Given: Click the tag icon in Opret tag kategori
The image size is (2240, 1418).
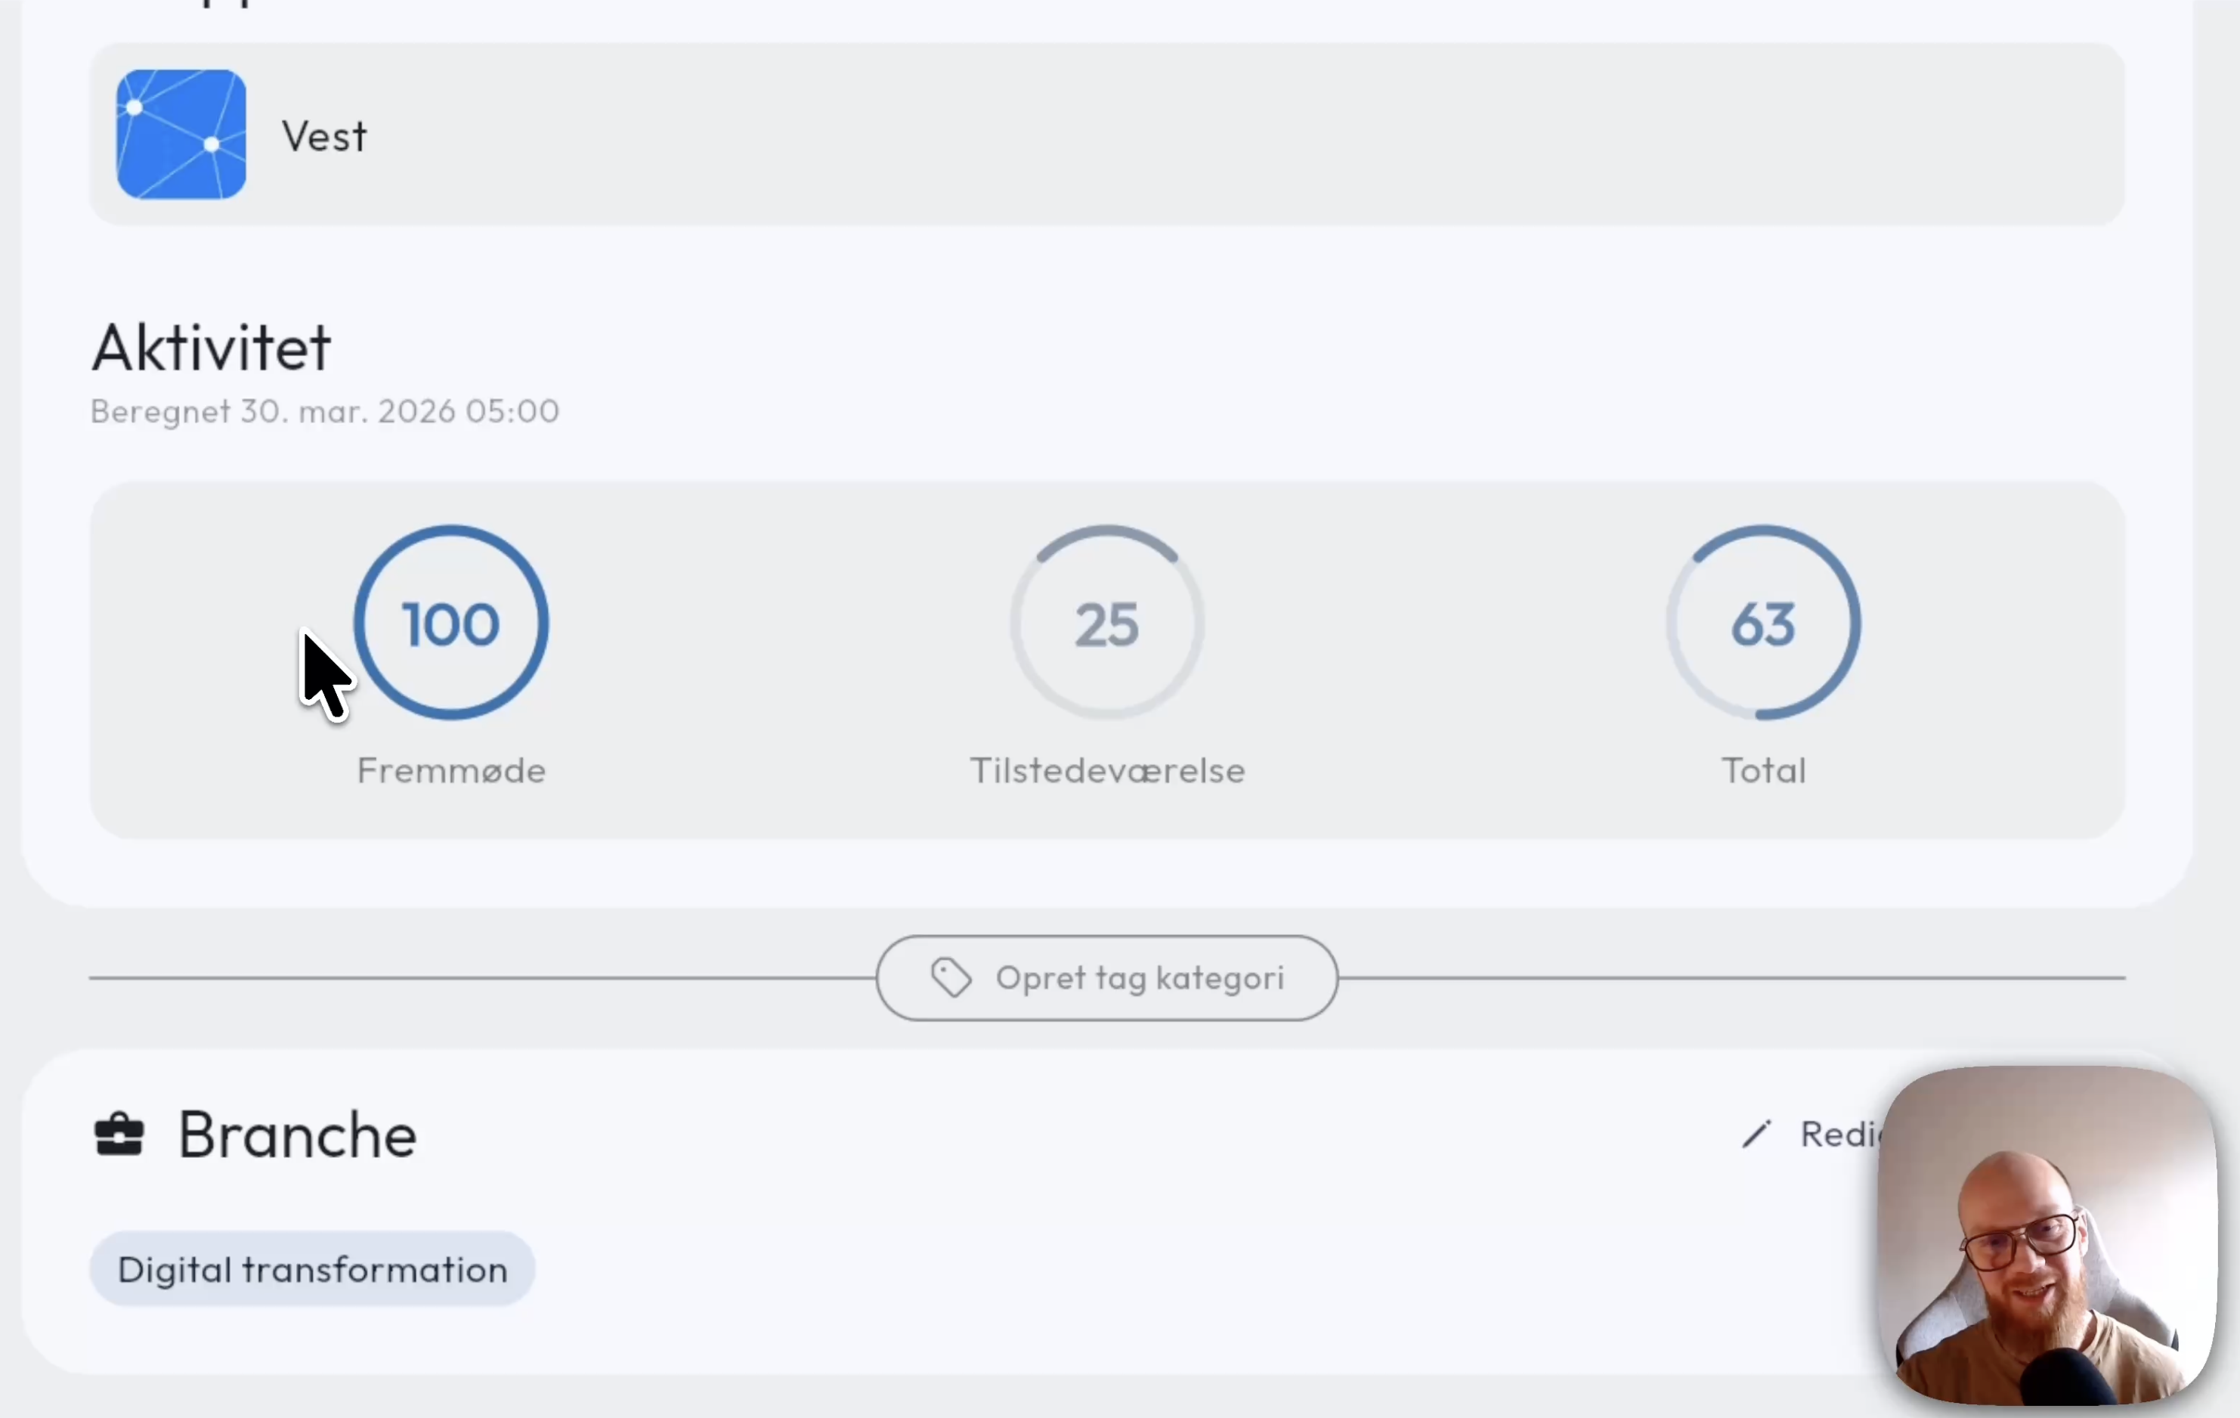Looking at the screenshot, I should point(951,978).
